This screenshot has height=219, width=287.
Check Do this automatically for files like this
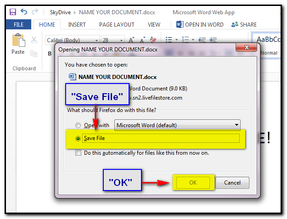[x=79, y=152]
